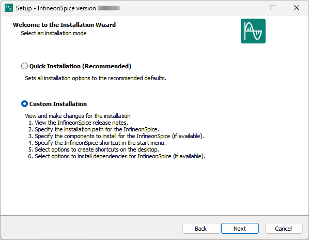Click the "Custom Installation" label text
This screenshot has height=240, width=309.
[x=58, y=104]
